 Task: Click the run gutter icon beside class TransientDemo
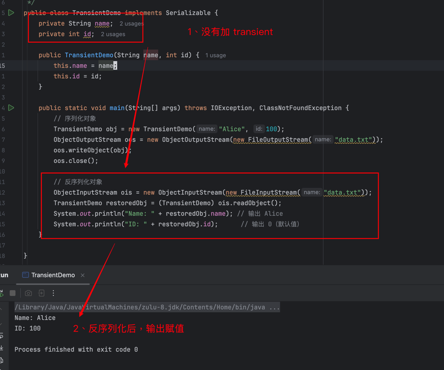pos(11,13)
